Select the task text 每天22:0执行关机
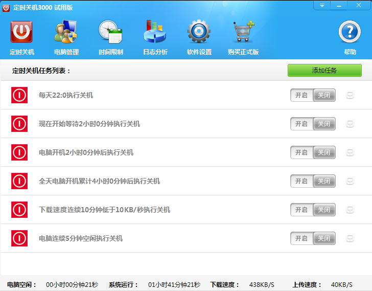 pyautogui.click(x=66, y=95)
